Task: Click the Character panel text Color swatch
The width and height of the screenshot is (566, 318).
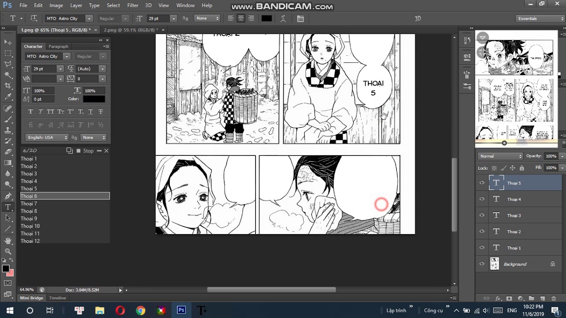Action: coord(94,99)
